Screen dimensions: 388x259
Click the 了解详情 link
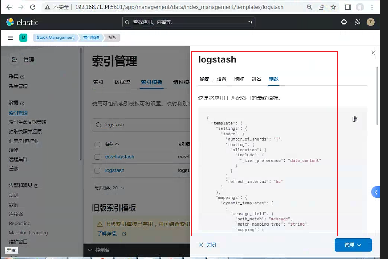tap(111, 234)
